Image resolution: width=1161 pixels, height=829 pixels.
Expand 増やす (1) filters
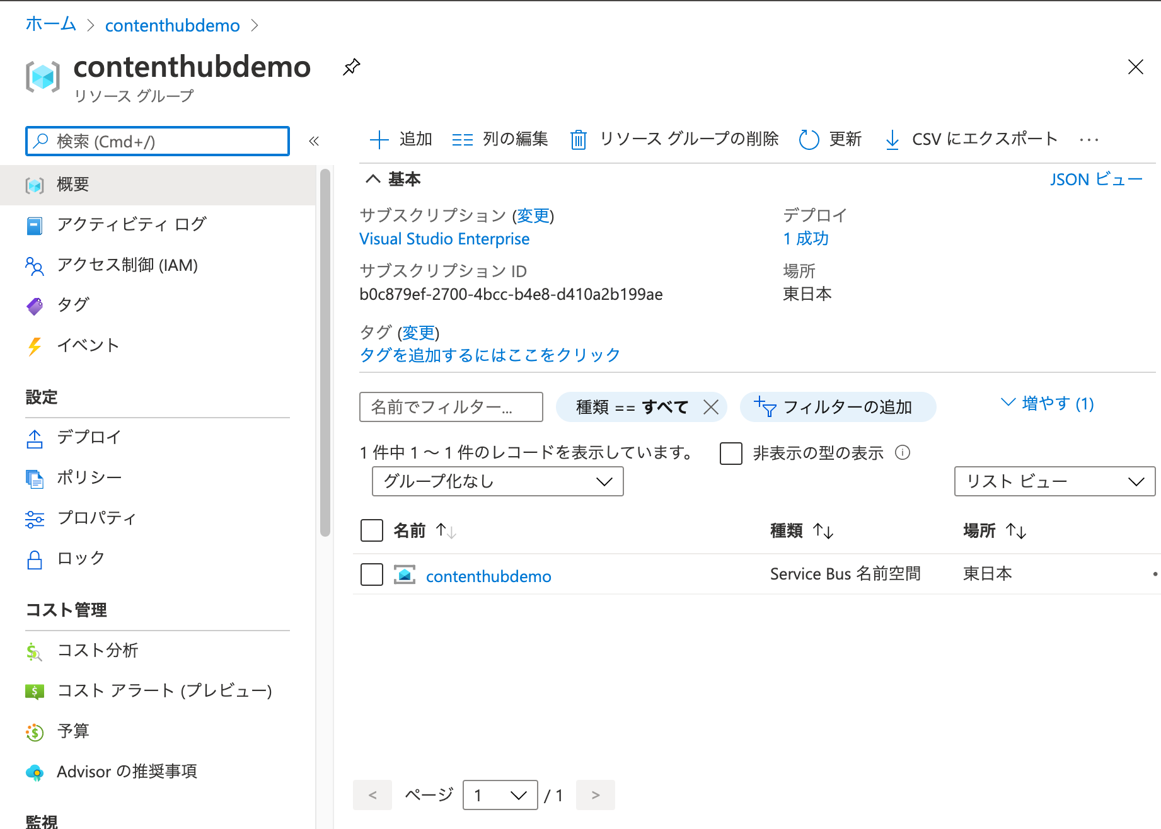pos(1048,403)
